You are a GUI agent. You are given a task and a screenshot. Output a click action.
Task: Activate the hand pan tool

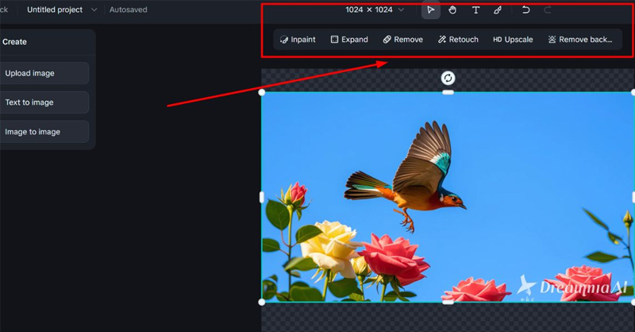coord(452,10)
